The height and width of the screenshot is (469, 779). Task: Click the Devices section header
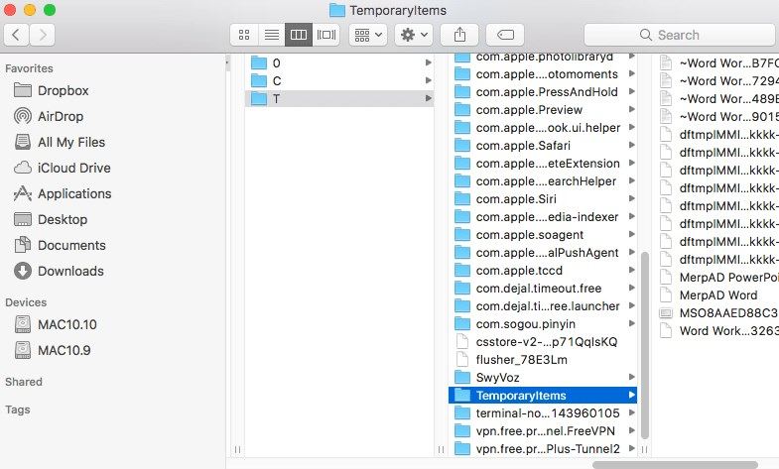pyautogui.click(x=26, y=302)
